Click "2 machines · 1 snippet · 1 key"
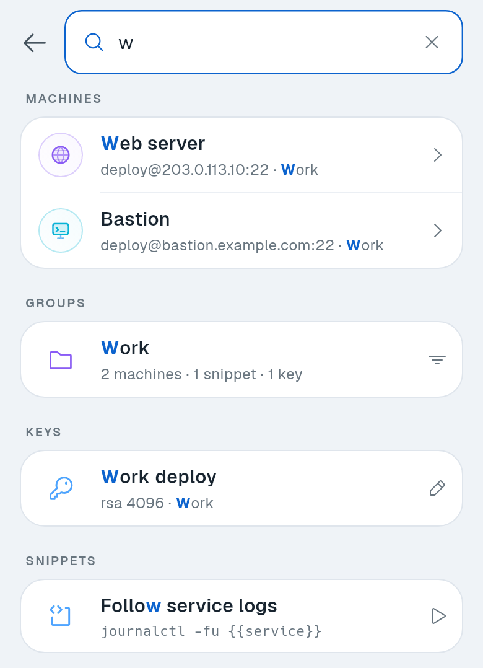The image size is (483, 668). pos(202,374)
